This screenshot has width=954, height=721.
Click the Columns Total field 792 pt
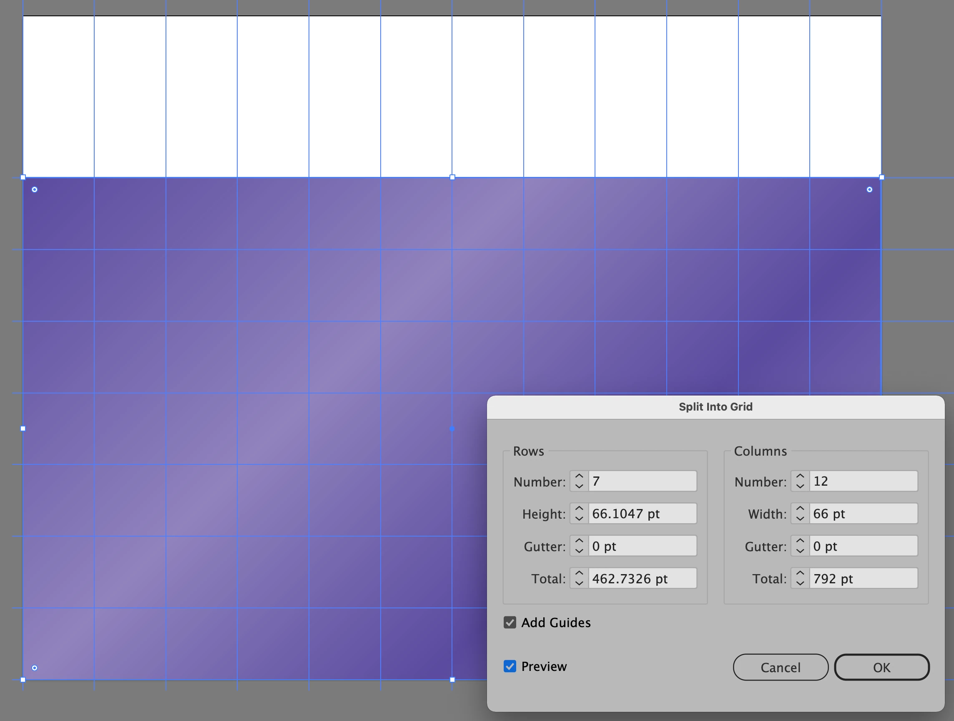(863, 579)
